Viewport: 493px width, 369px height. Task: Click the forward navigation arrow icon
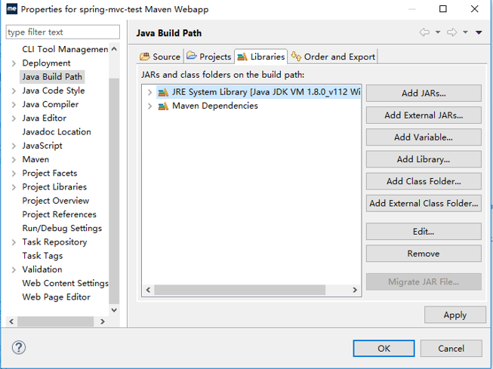451,32
